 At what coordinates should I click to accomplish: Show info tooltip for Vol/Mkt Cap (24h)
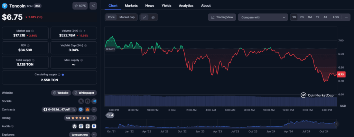tap(86, 45)
